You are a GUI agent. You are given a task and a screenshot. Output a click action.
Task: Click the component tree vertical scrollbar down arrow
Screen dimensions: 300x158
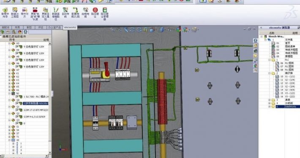[50, 153]
